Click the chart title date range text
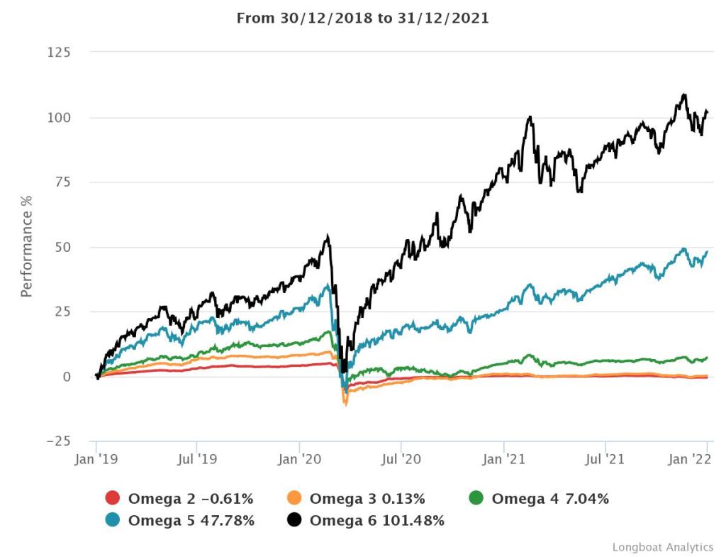The height and width of the screenshot is (557, 726). pos(363,18)
